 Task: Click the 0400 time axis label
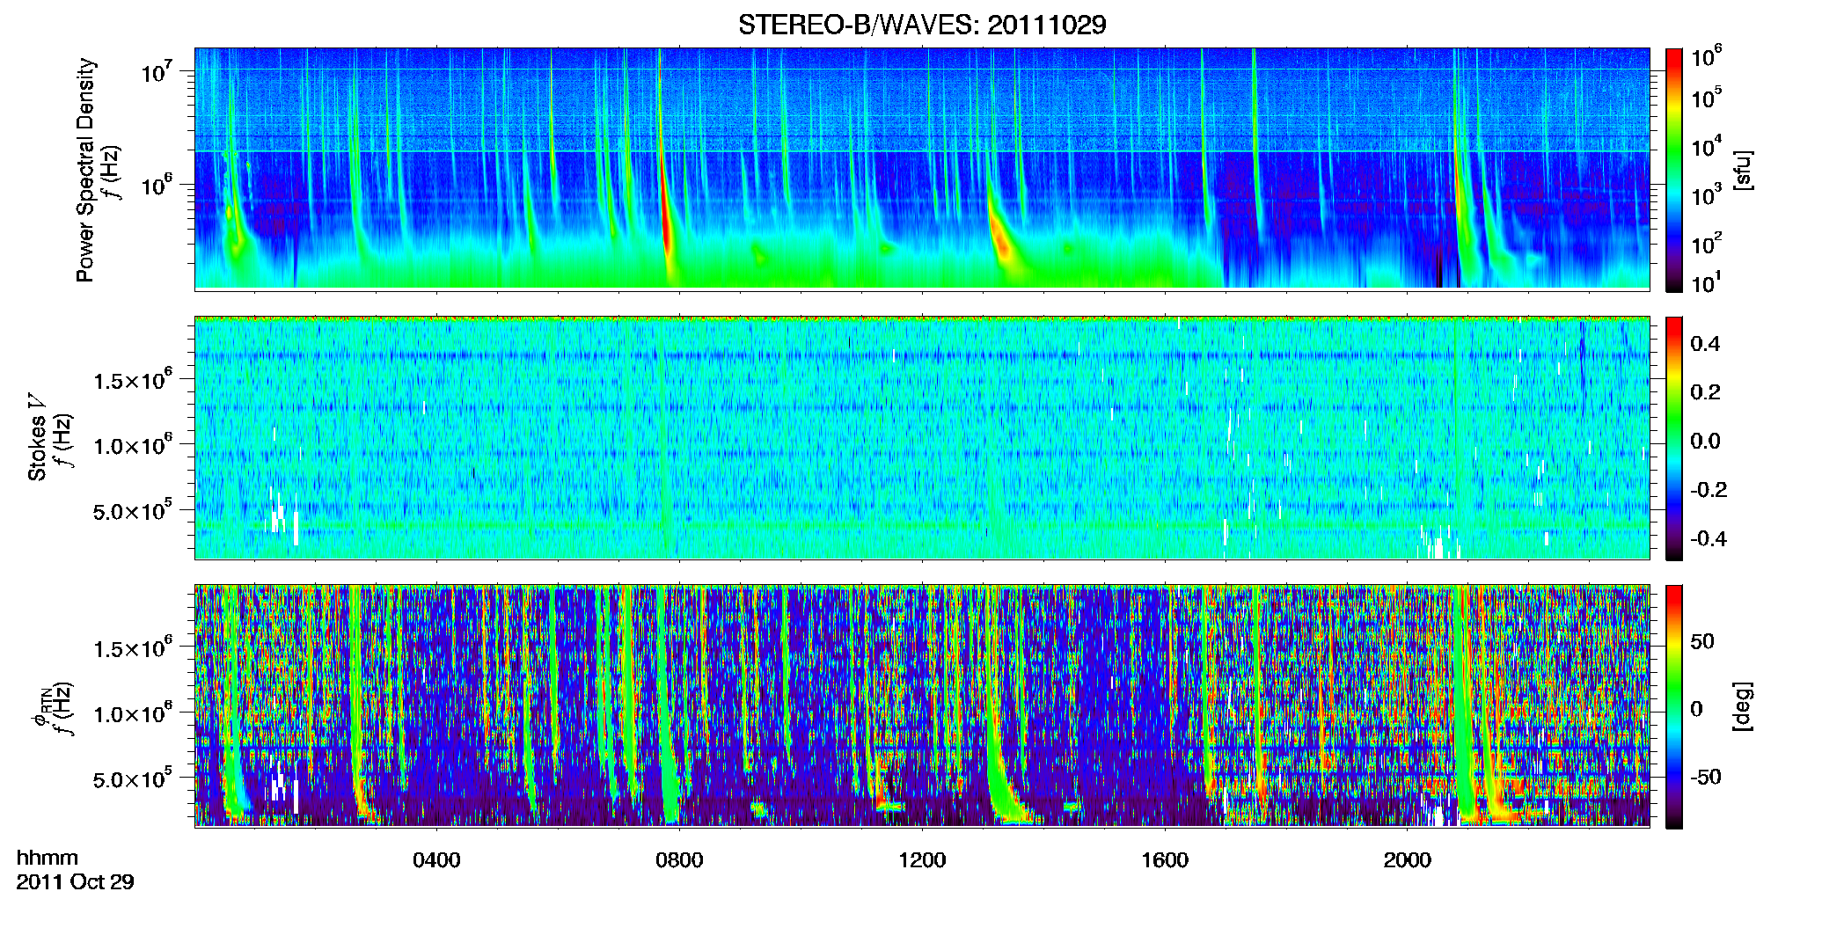point(436,860)
